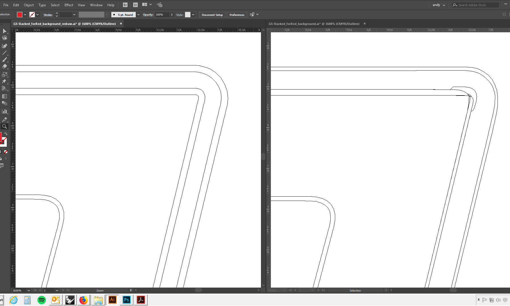Switch to Gradient fill mode in toolbox

pos(1,152)
